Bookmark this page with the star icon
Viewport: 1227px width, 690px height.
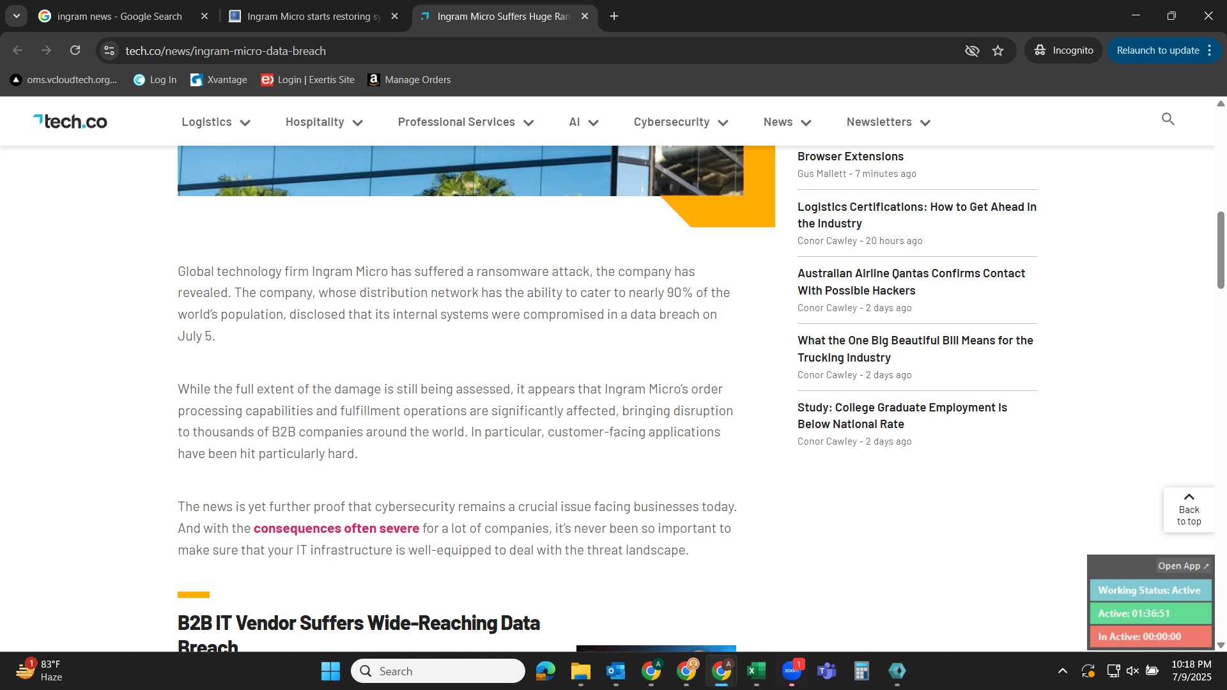click(998, 50)
